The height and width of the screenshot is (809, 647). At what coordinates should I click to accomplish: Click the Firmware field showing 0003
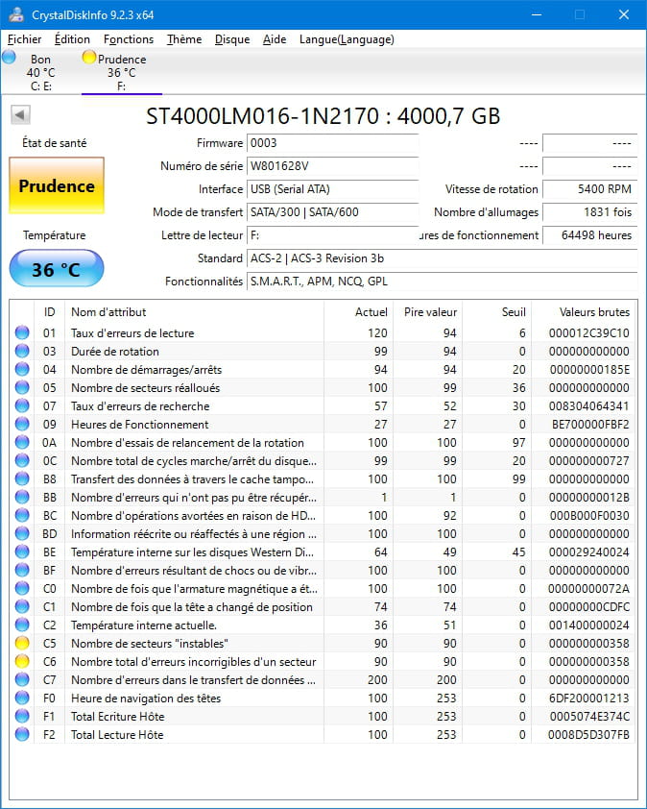coord(332,143)
